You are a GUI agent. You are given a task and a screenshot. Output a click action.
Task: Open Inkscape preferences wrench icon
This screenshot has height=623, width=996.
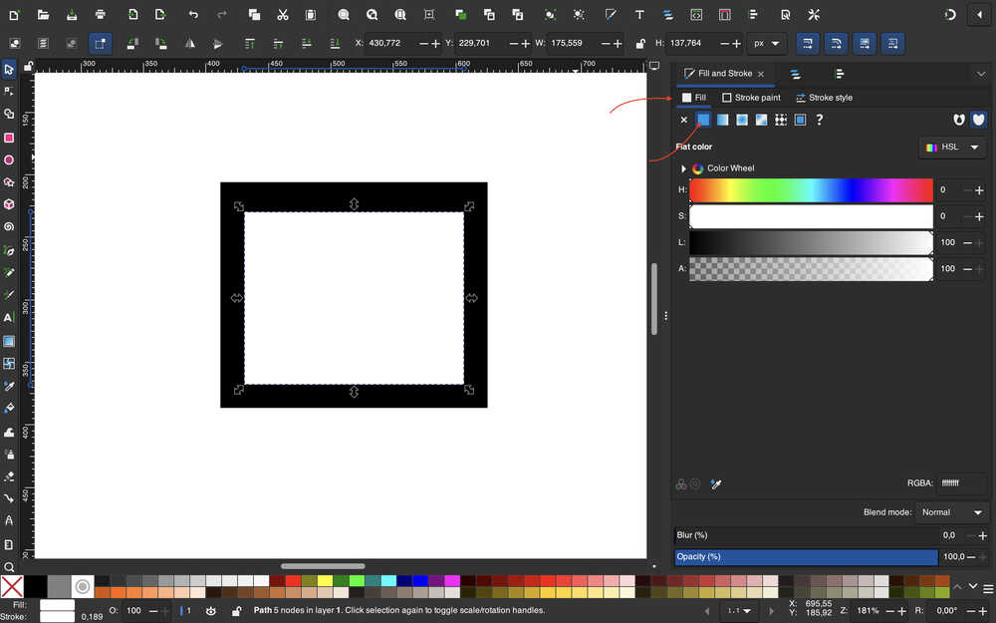pos(814,15)
